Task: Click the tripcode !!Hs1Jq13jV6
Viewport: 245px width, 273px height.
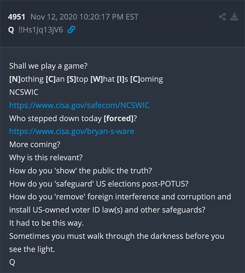Action: tap(41, 30)
